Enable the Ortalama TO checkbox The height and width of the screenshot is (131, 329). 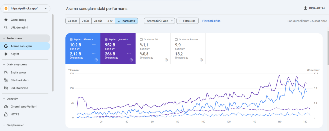(141, 39)
